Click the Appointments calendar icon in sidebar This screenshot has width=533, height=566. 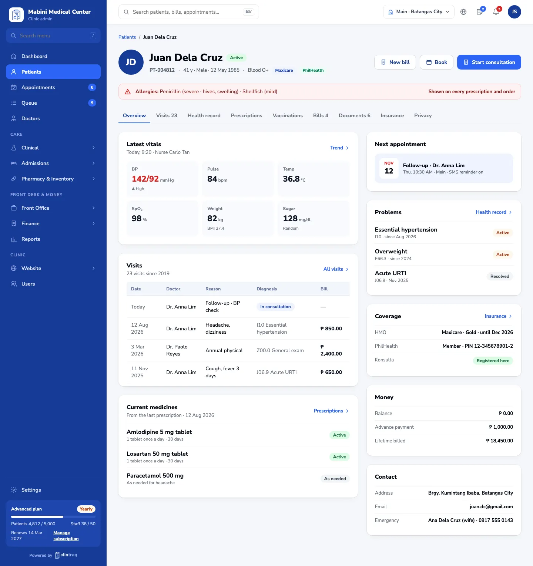[14, 87]
